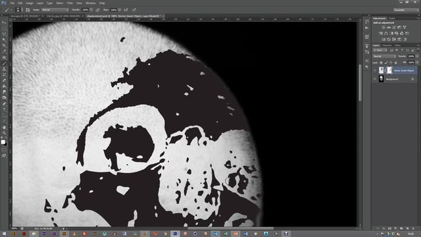Screen dimensions: 421x237
Task: Select the Rectangular Marquee tool
Action: [4, 28]
